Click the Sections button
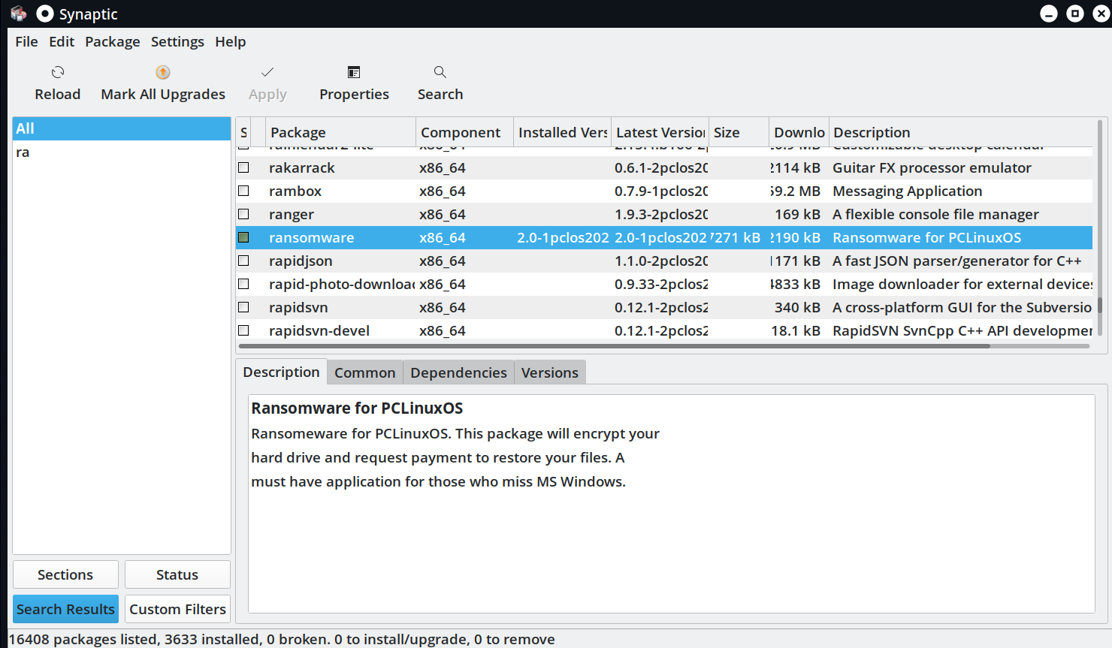Viewport: 1112px width, 648px height. (x=65, y=574)
